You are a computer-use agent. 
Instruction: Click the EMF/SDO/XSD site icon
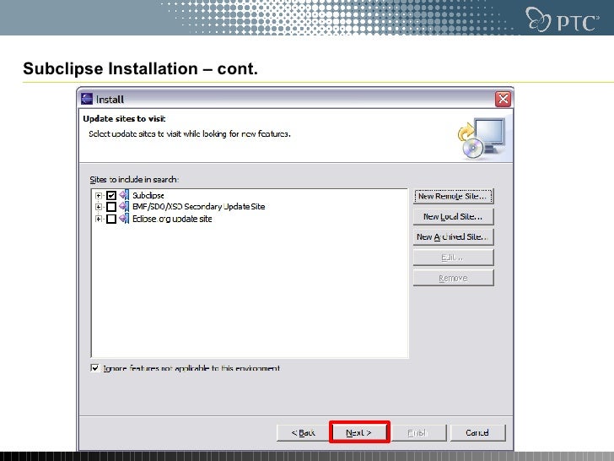pyautogui.click(x=124, y=207)
